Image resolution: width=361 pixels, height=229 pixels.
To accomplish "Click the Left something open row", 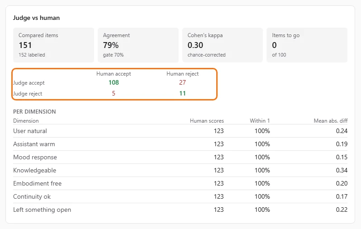I will (x=180, y=210).
